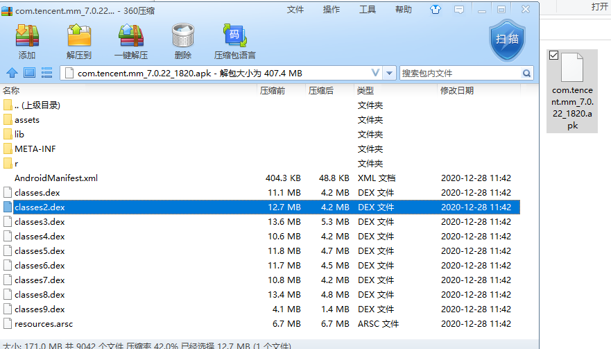Image resolution: width=611 pixels, height=349 pixels.
Task: Click the search magnifier icon
Action: [x=526, y=74]
